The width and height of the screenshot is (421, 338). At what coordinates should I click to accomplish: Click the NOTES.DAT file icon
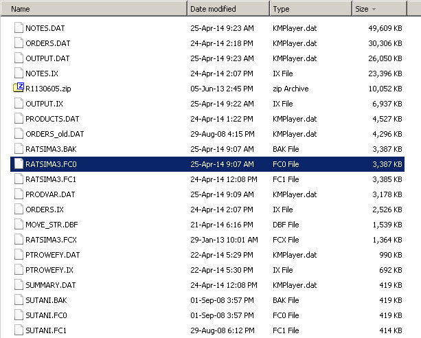point(19,28)
